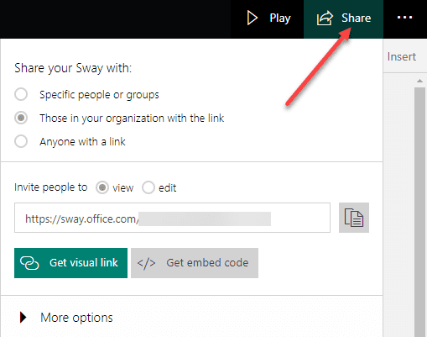Viewport: 427px width, 337px height.
Task: Select Those in your organization with the link
Action: pos(21,118)
